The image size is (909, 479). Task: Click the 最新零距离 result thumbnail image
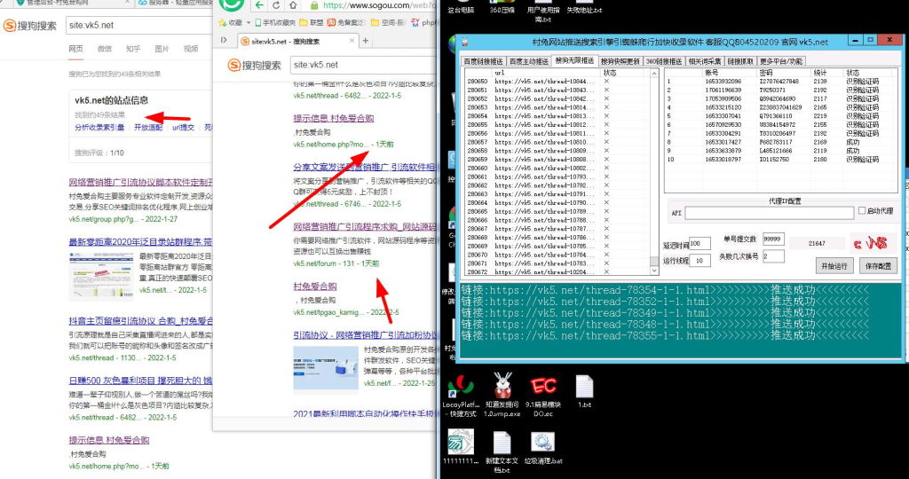point(101,276)
